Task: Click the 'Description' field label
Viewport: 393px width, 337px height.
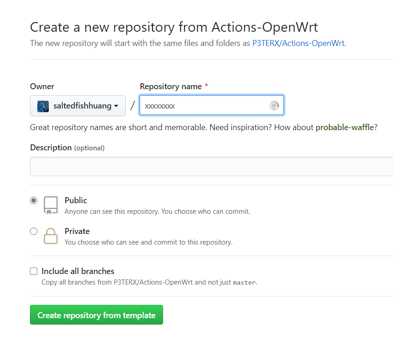Action: [51, 148]
